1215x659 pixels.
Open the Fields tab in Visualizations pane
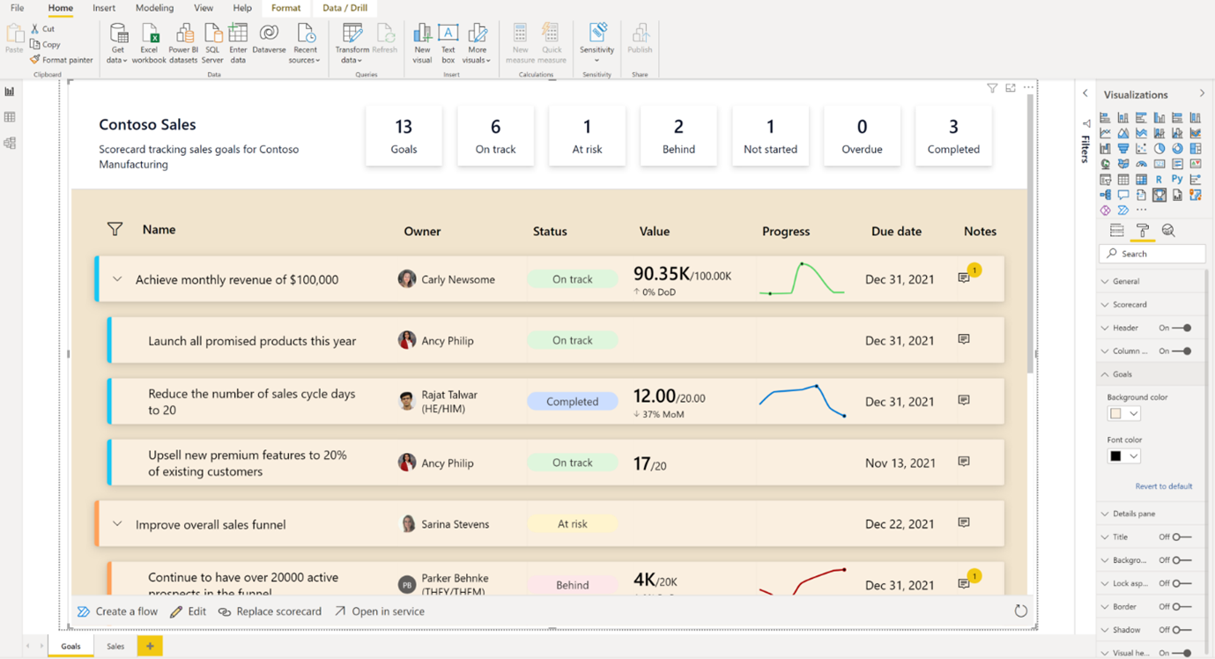click(x=1116, y=231)
